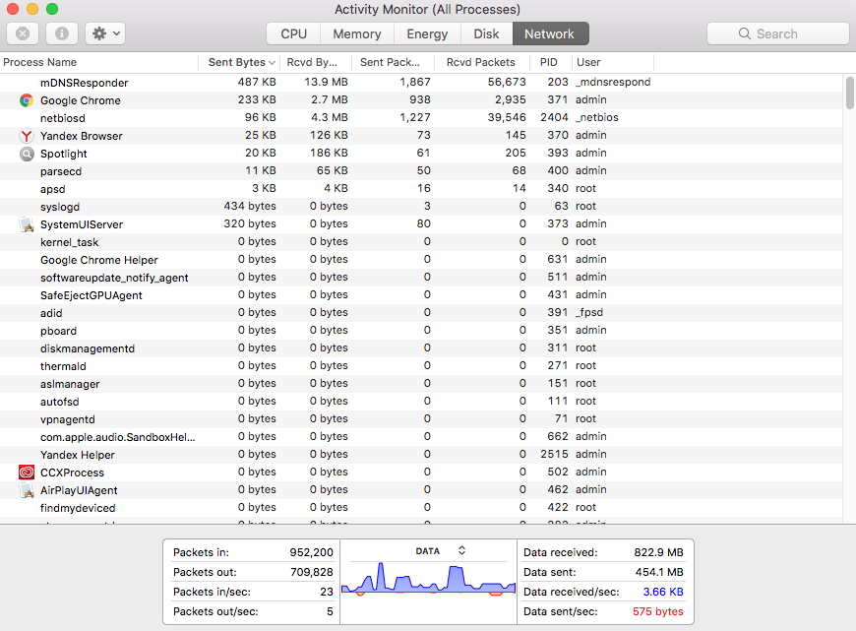
Task: Click the Packets in value 952,200
Action: 311,552
